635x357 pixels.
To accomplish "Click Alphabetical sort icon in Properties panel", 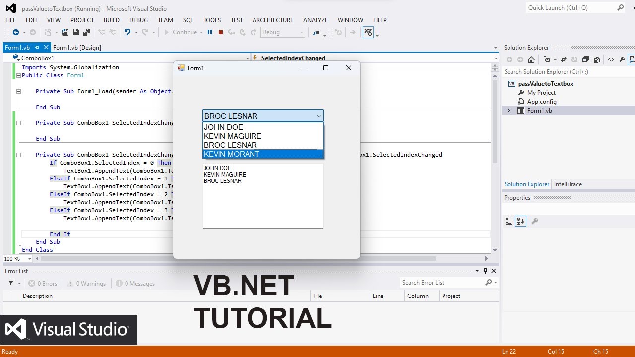I will pyautogui.click(x=520, y=221).
